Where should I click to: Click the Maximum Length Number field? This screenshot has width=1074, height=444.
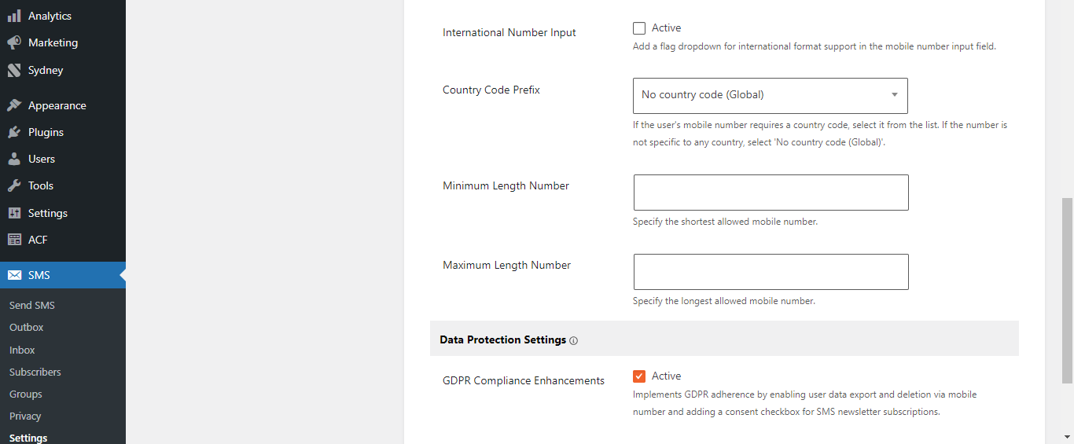771,272
